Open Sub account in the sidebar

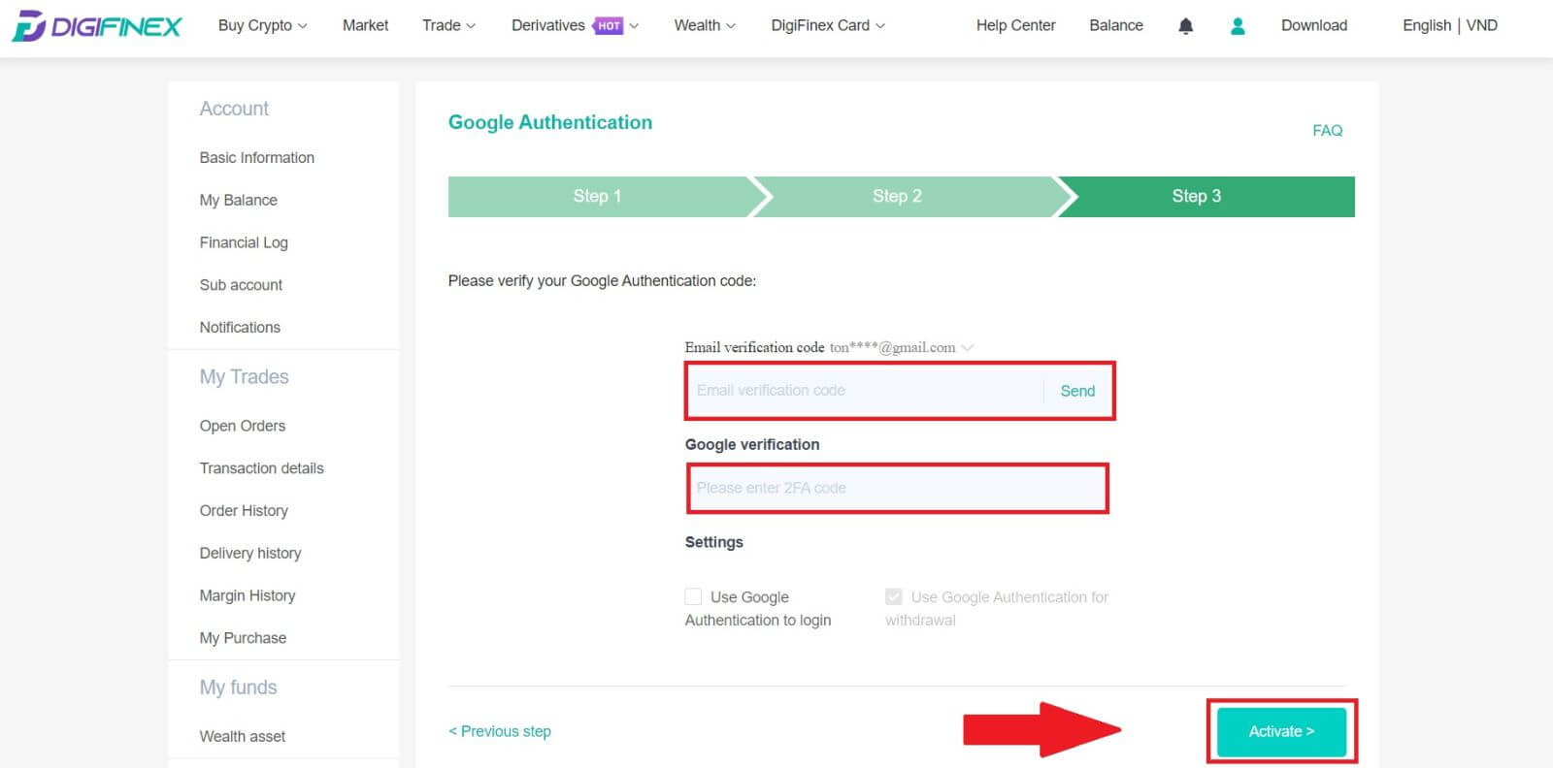[x=241, y=284]
